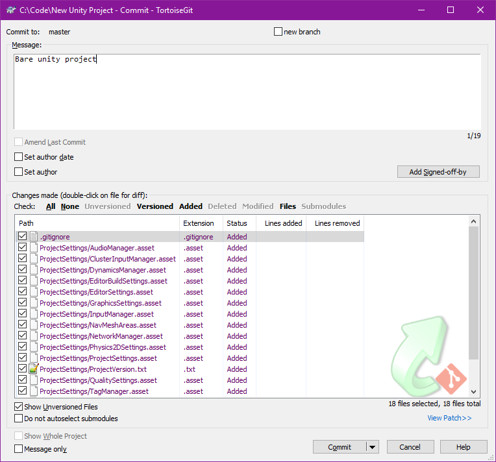Enable the new branch checkbox

[x=278, y=32]
